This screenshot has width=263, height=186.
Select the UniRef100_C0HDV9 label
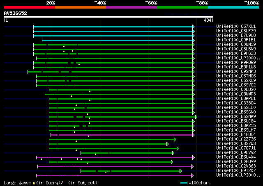pos(236,162)
